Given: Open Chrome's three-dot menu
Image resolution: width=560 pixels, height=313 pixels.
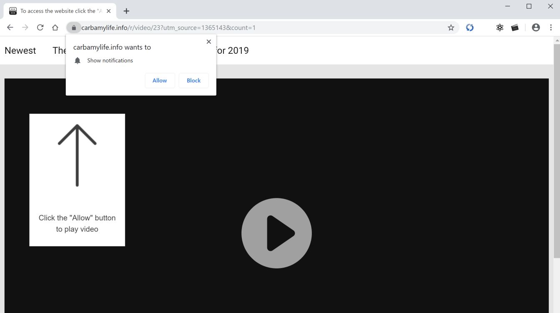Looking at the screenshot, I should pyautogui.click(x=550, y=27).
